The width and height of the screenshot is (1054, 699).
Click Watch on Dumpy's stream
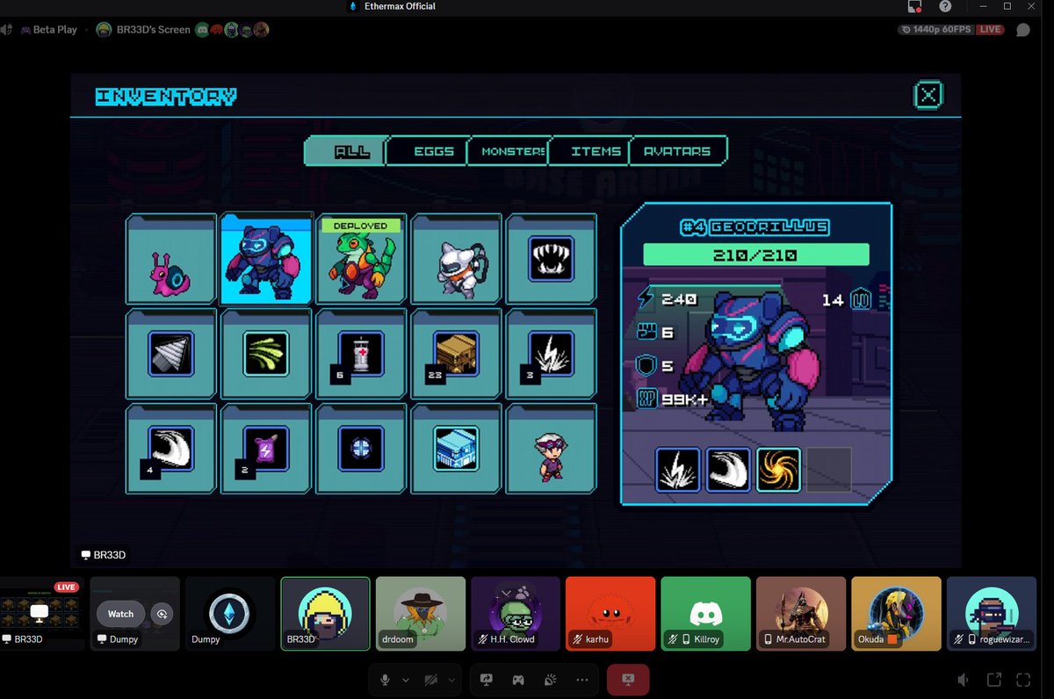tap(121, 614)
